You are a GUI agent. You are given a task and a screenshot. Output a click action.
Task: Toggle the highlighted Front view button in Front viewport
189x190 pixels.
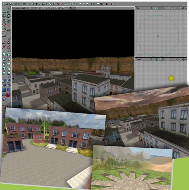pyautogui.click(x=160, y=59)
